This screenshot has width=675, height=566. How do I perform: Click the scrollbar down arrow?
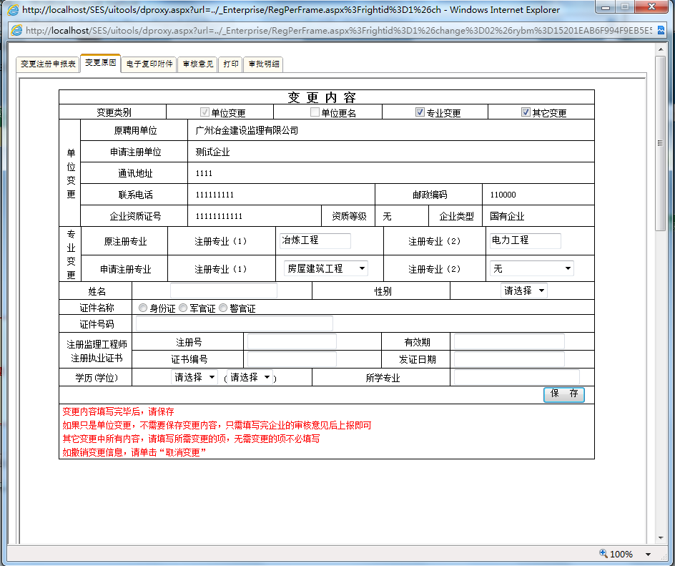(x=661, y=538)
